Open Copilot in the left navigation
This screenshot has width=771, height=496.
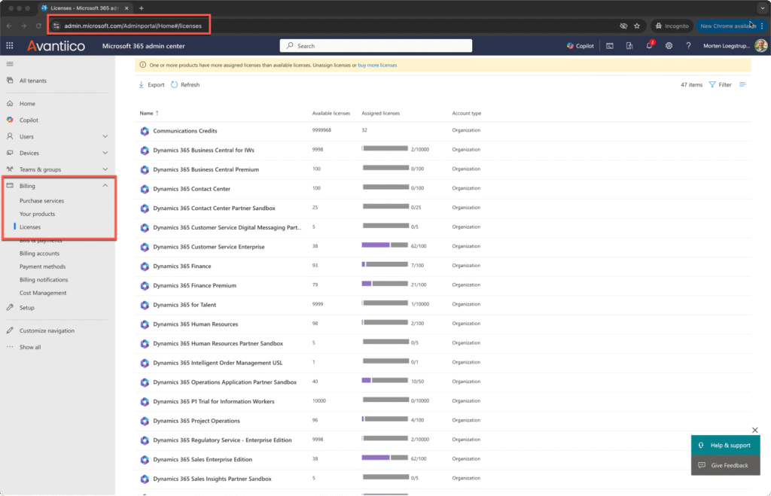29,120
